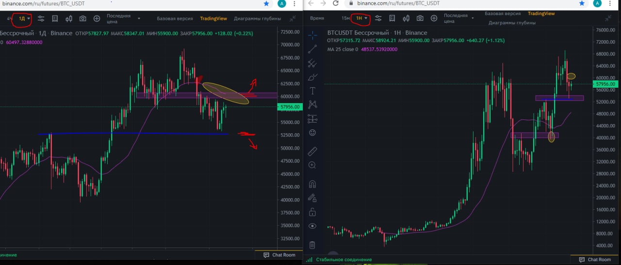This screenshot has height=265, width=621.
Task: Open the emoji icons tool
Action: coord(312,132)
